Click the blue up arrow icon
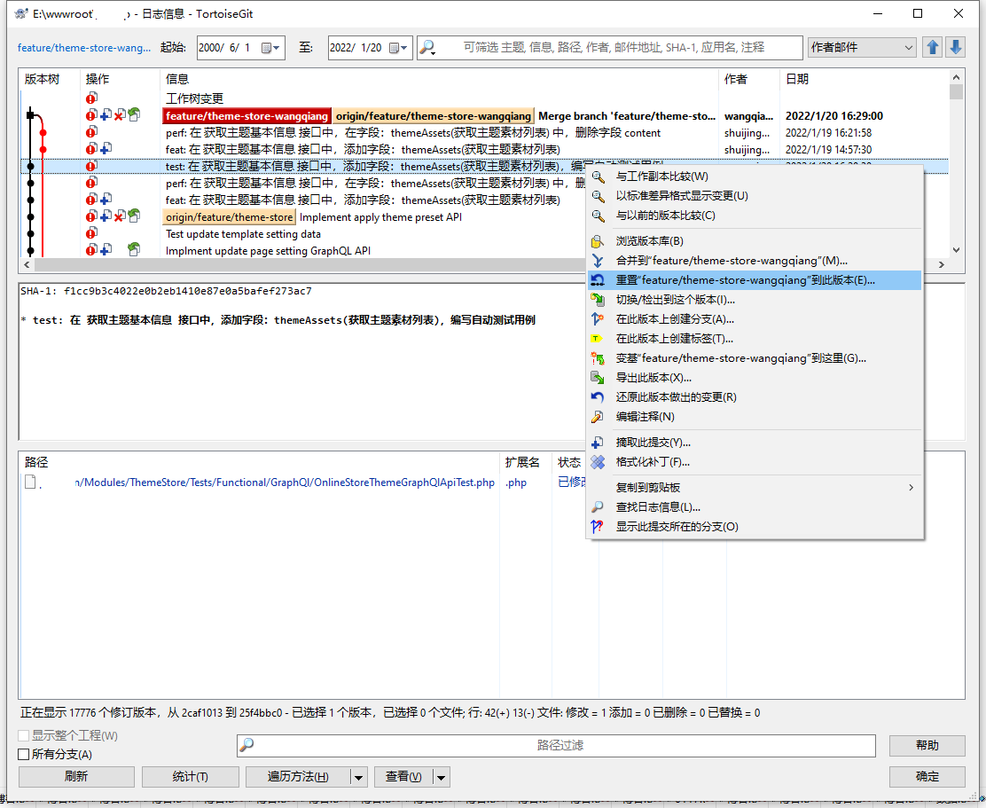 click(932, 47)
